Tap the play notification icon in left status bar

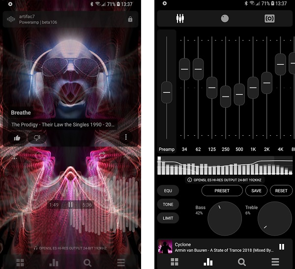10,4
